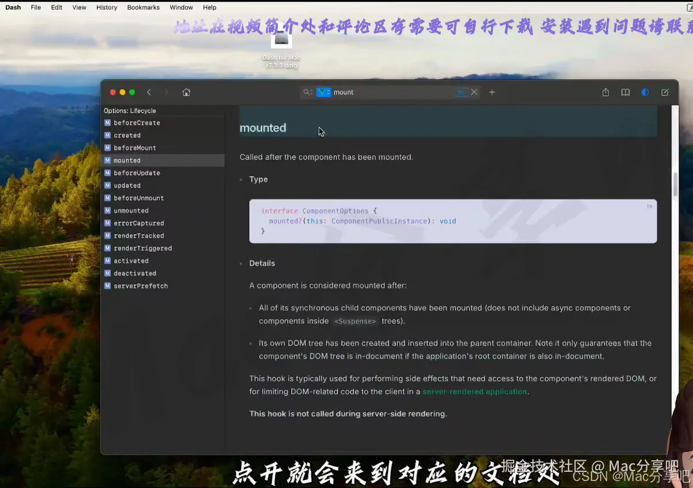693x488 pixels.
Task: Toggle Dash's dark mode appearance
Action: 645,92
